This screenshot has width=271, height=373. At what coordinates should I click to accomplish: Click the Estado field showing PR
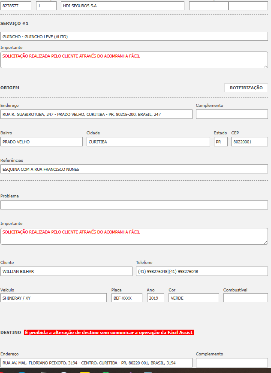[220, 142]
